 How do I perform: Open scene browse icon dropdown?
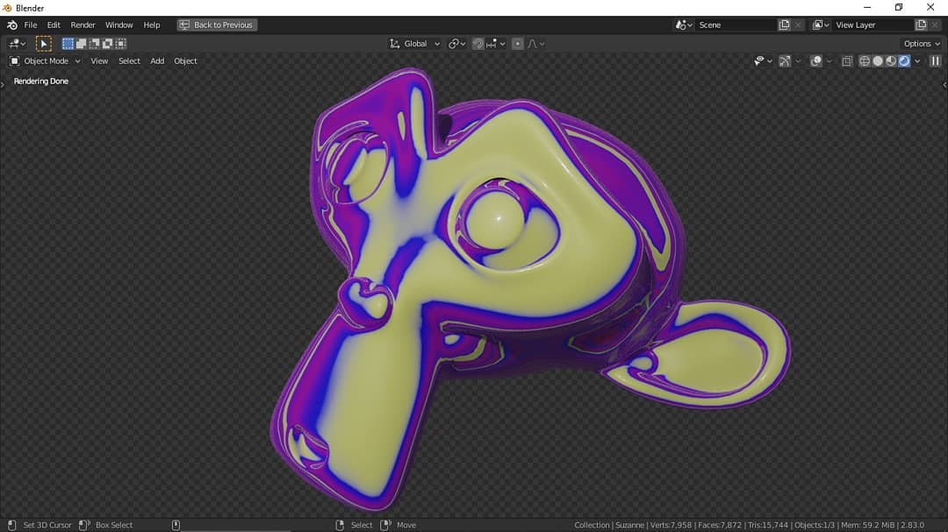[685, 25]
